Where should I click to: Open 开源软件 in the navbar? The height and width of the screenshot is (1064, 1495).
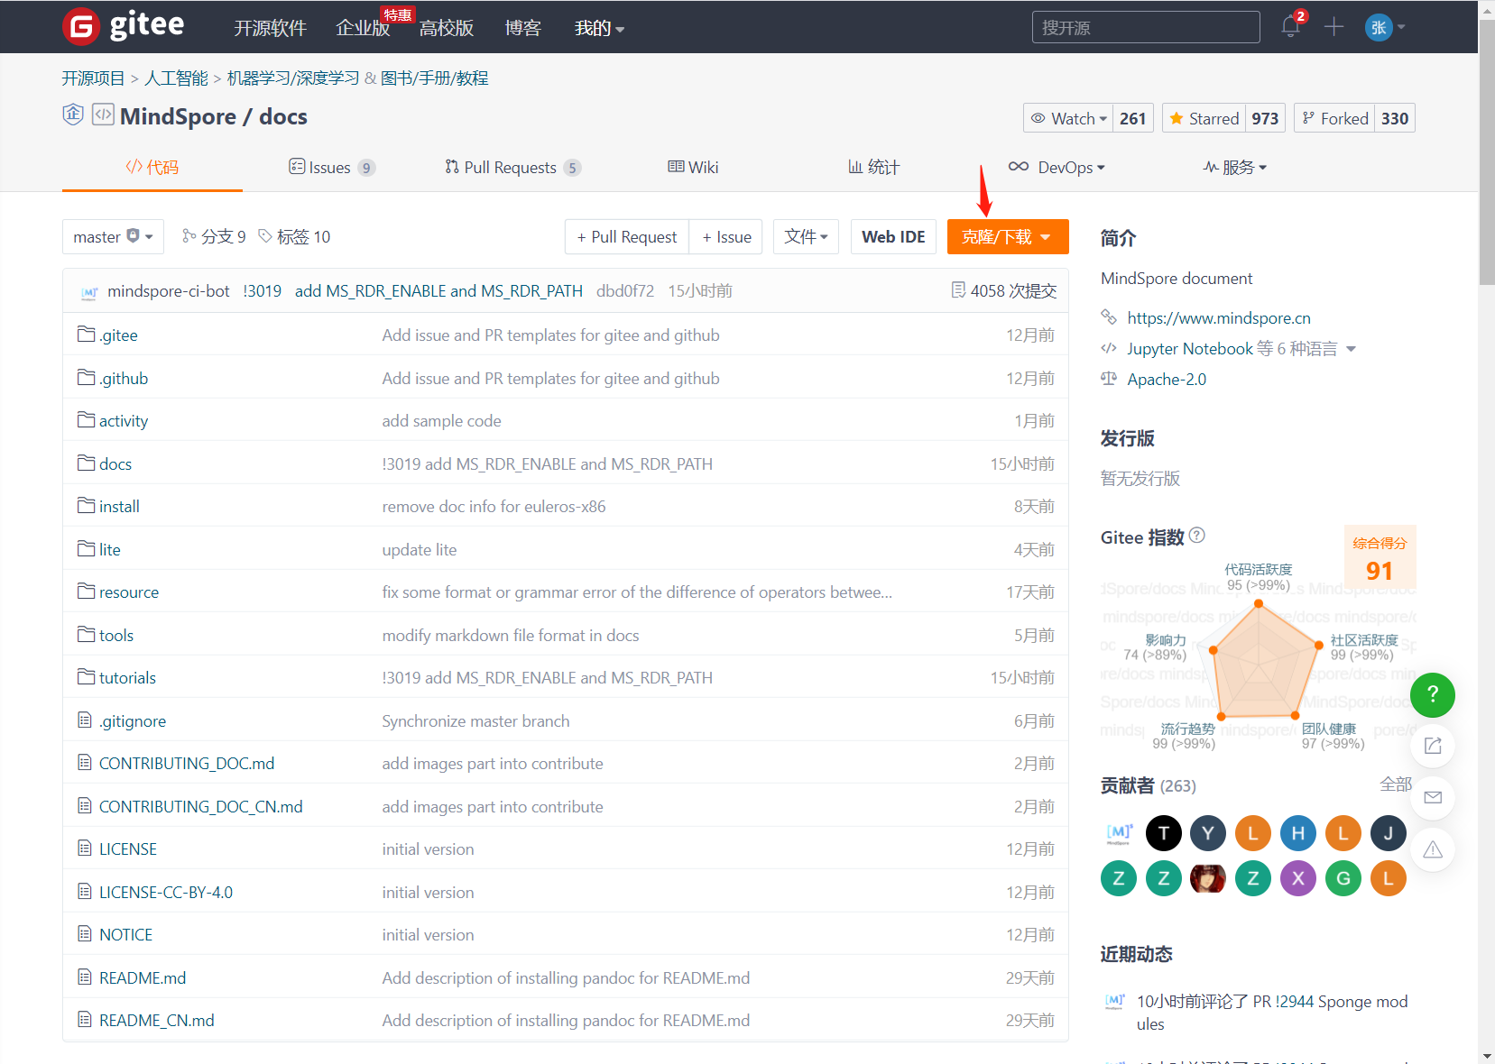tap(271, 28)
